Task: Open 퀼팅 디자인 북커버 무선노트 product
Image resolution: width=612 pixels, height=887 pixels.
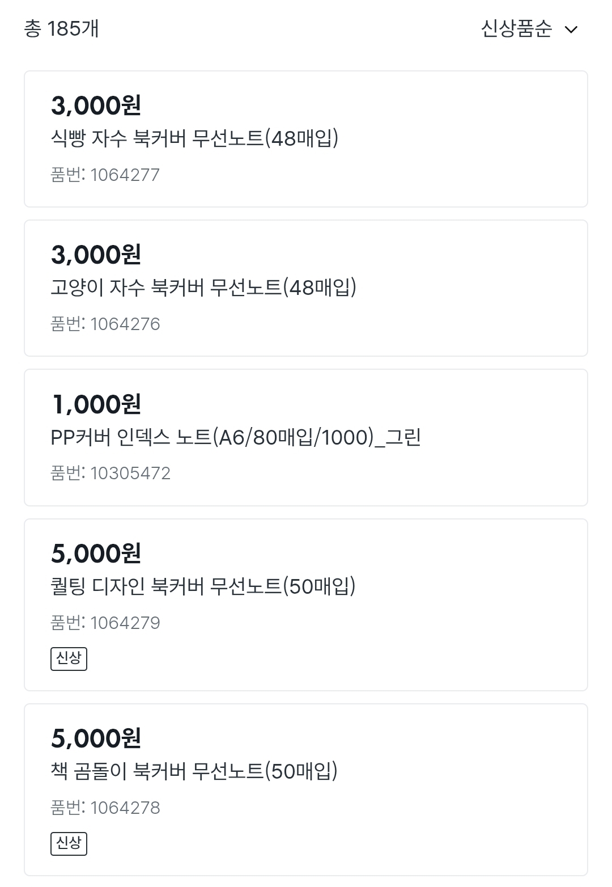Action: click(x=203, y=586)
